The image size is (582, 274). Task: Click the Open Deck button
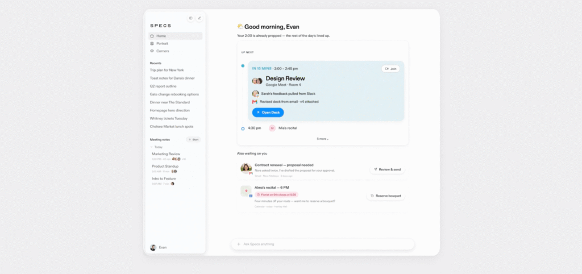click(268, 113)
